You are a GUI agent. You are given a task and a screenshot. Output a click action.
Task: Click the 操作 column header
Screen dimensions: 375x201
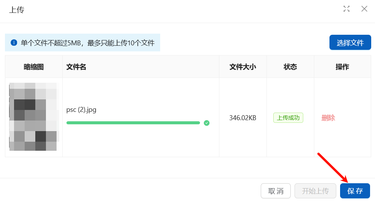(342, 67)
